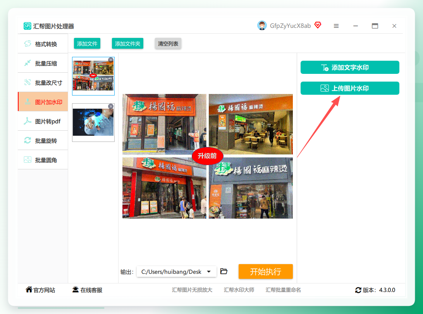423x314 pixels.
Task: Open the hamburger menu in title bar
Action: pos(336,26)
